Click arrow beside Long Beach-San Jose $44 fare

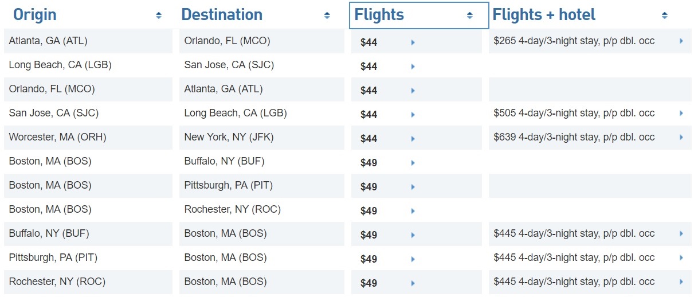click(413, 67)
